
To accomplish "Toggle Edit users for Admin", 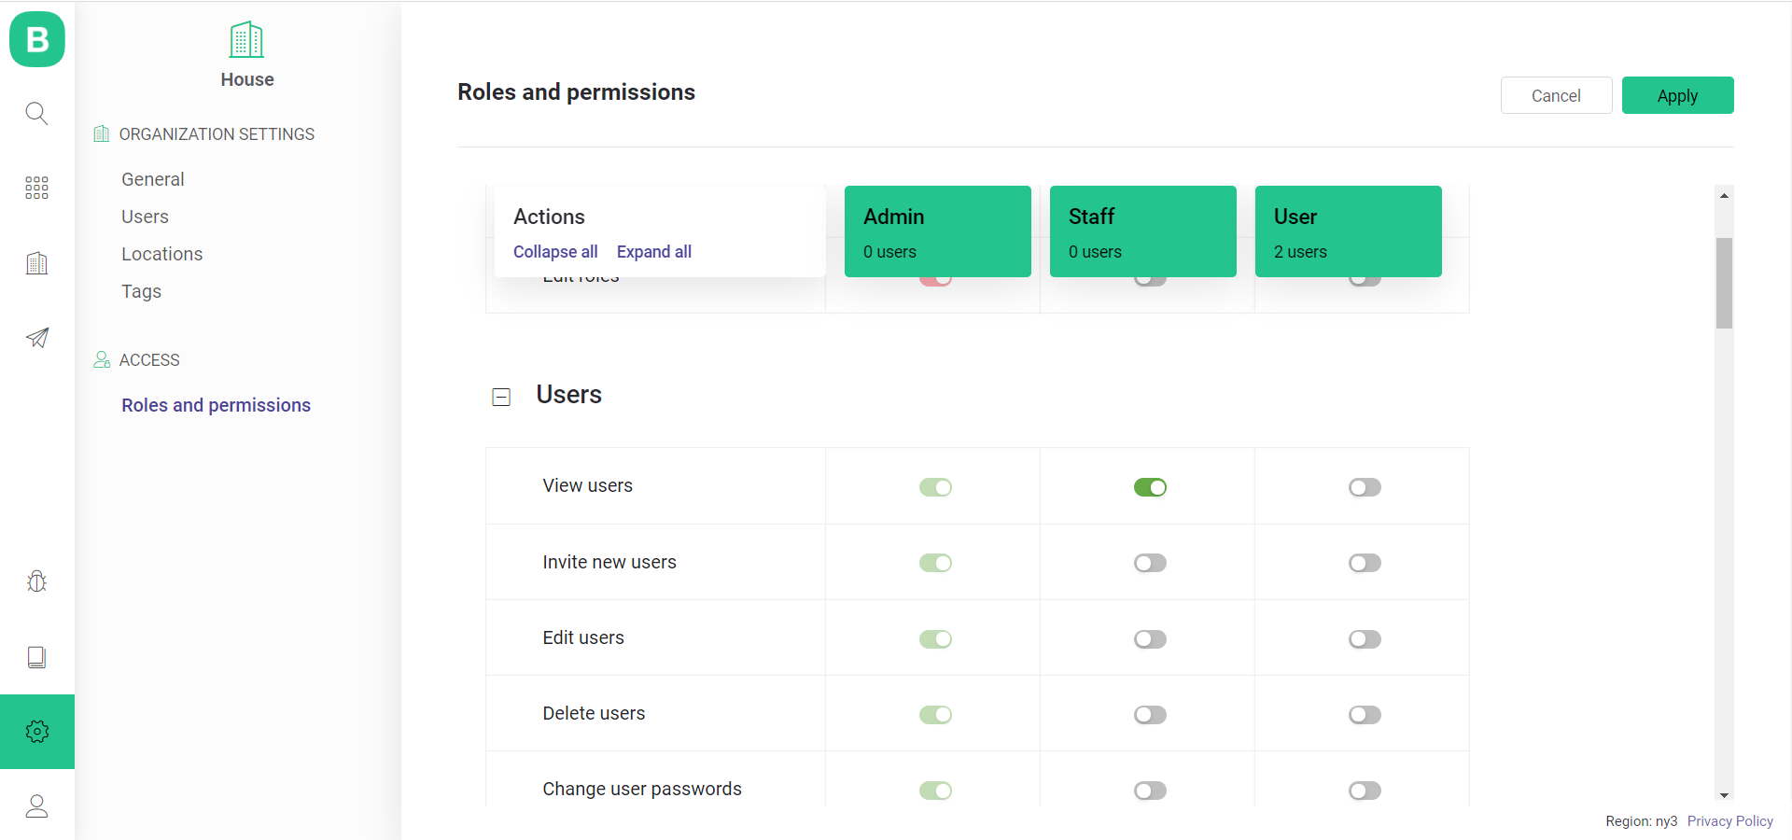I will pos(935,639).
